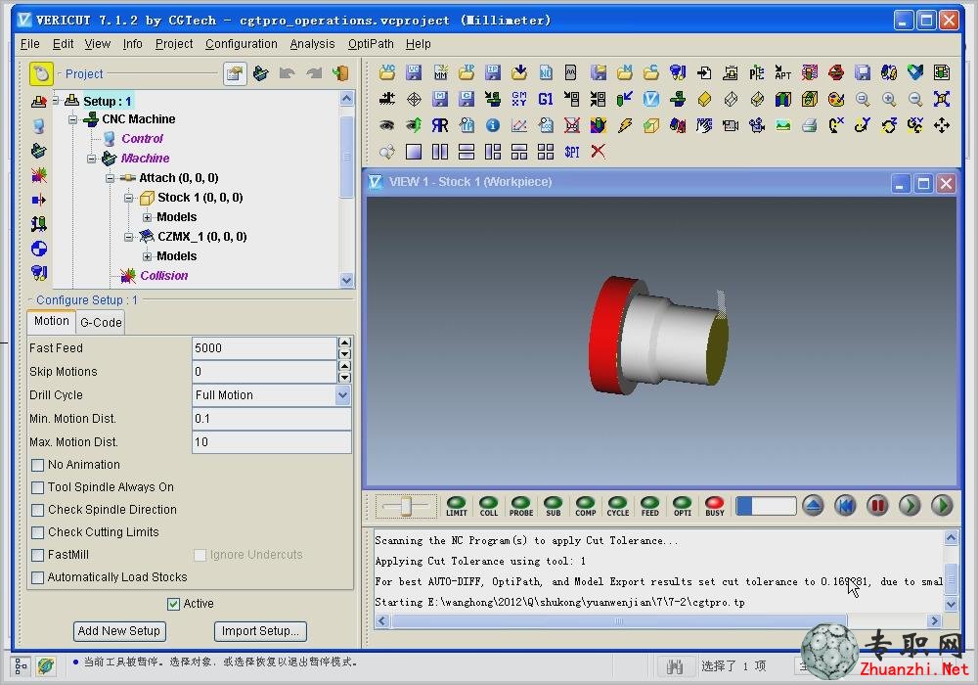Viewport: 978px width, 685px height.
Task: Select the two horizontal panes layout icon
Action: [467, 152]
